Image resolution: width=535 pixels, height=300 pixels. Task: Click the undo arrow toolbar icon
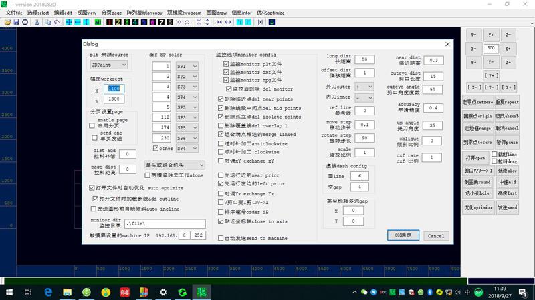(57, 22)
